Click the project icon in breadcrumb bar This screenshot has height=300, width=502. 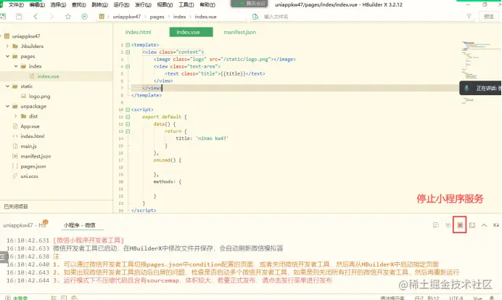coord(102,17)
